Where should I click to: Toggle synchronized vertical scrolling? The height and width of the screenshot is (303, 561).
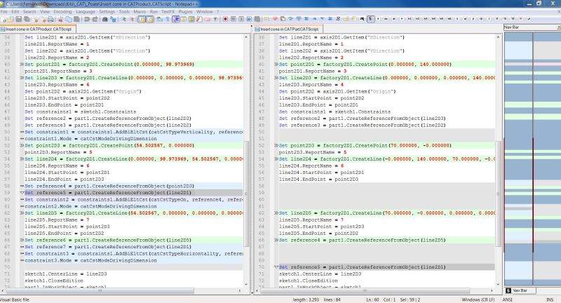[142, 19]
